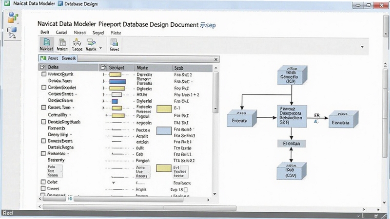The image size is (390, 219).
Task: Click the Erentoa label box in diagram
Action: [x=292, y=144]
